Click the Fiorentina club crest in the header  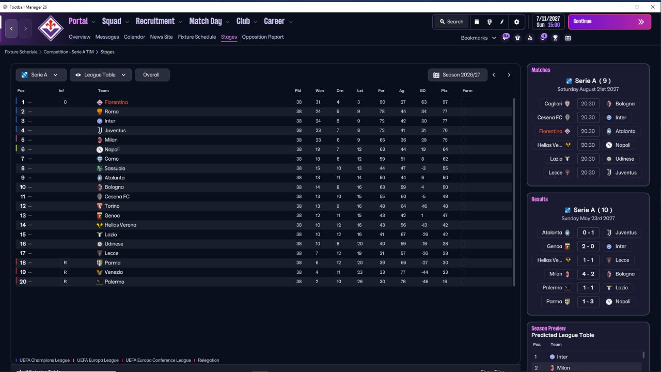click(x=51, y=28)
